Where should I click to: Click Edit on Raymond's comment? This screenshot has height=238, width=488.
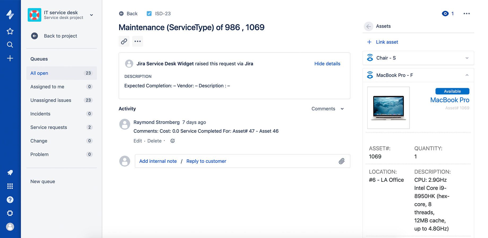tap(138, 141)
